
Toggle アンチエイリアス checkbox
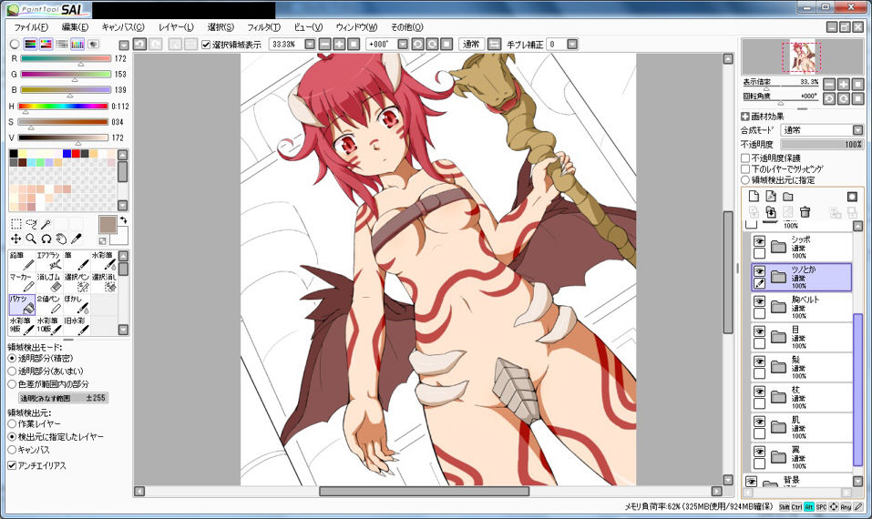[x=12, y=465]
